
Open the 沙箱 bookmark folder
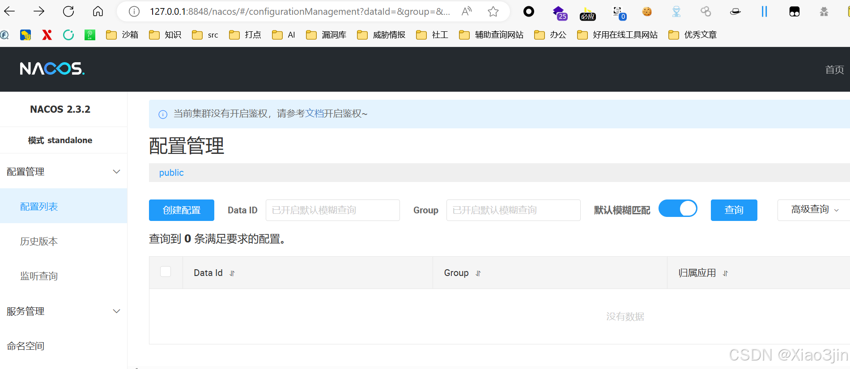[x=122, y=35]
